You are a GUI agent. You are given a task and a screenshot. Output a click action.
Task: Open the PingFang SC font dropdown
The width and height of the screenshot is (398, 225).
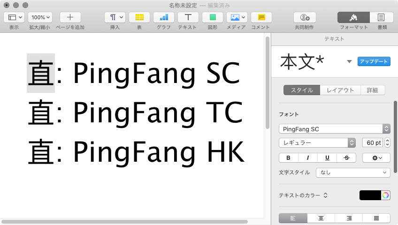click(334, 129)
